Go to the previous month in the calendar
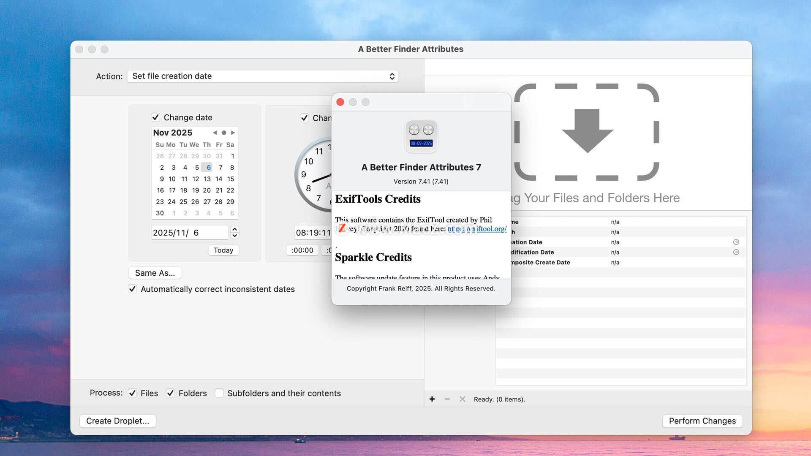 pos(215,133)
